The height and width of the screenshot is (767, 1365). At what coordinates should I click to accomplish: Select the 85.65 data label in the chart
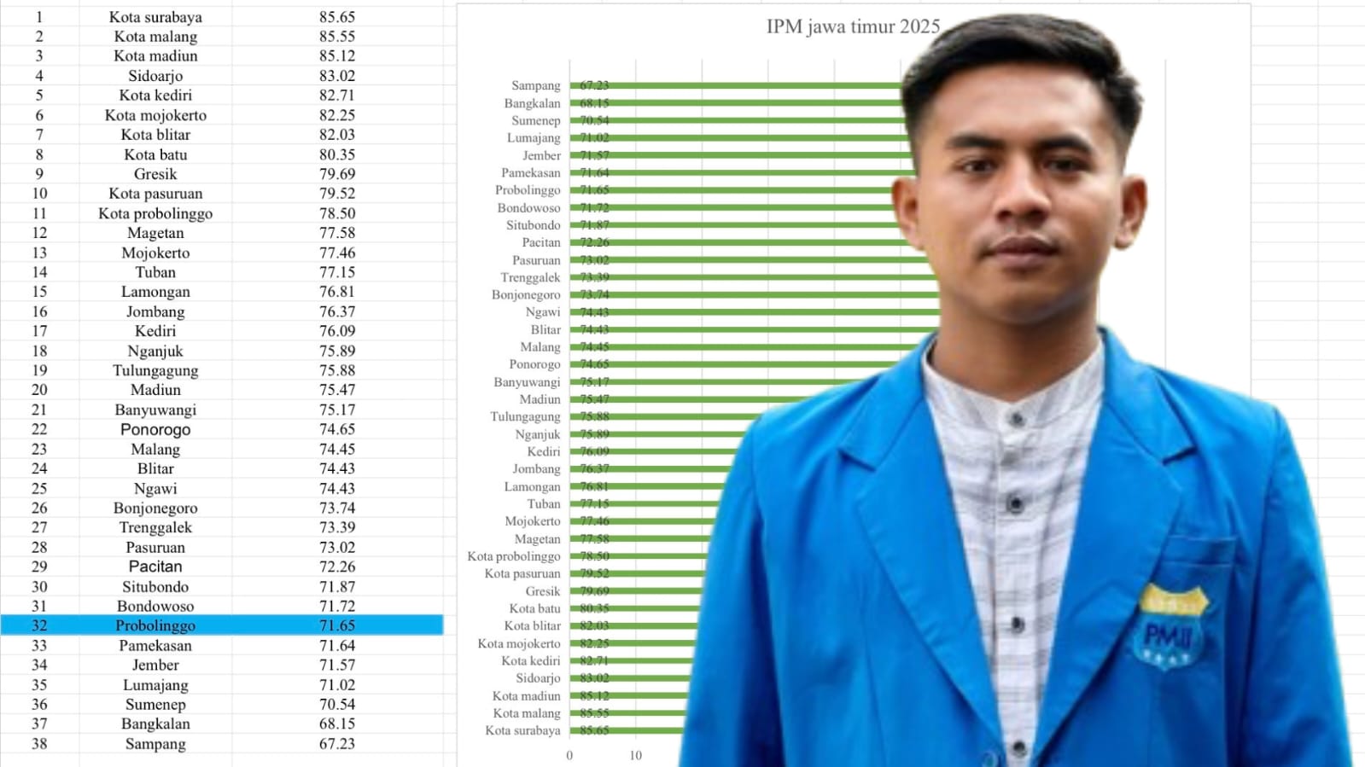594,730
